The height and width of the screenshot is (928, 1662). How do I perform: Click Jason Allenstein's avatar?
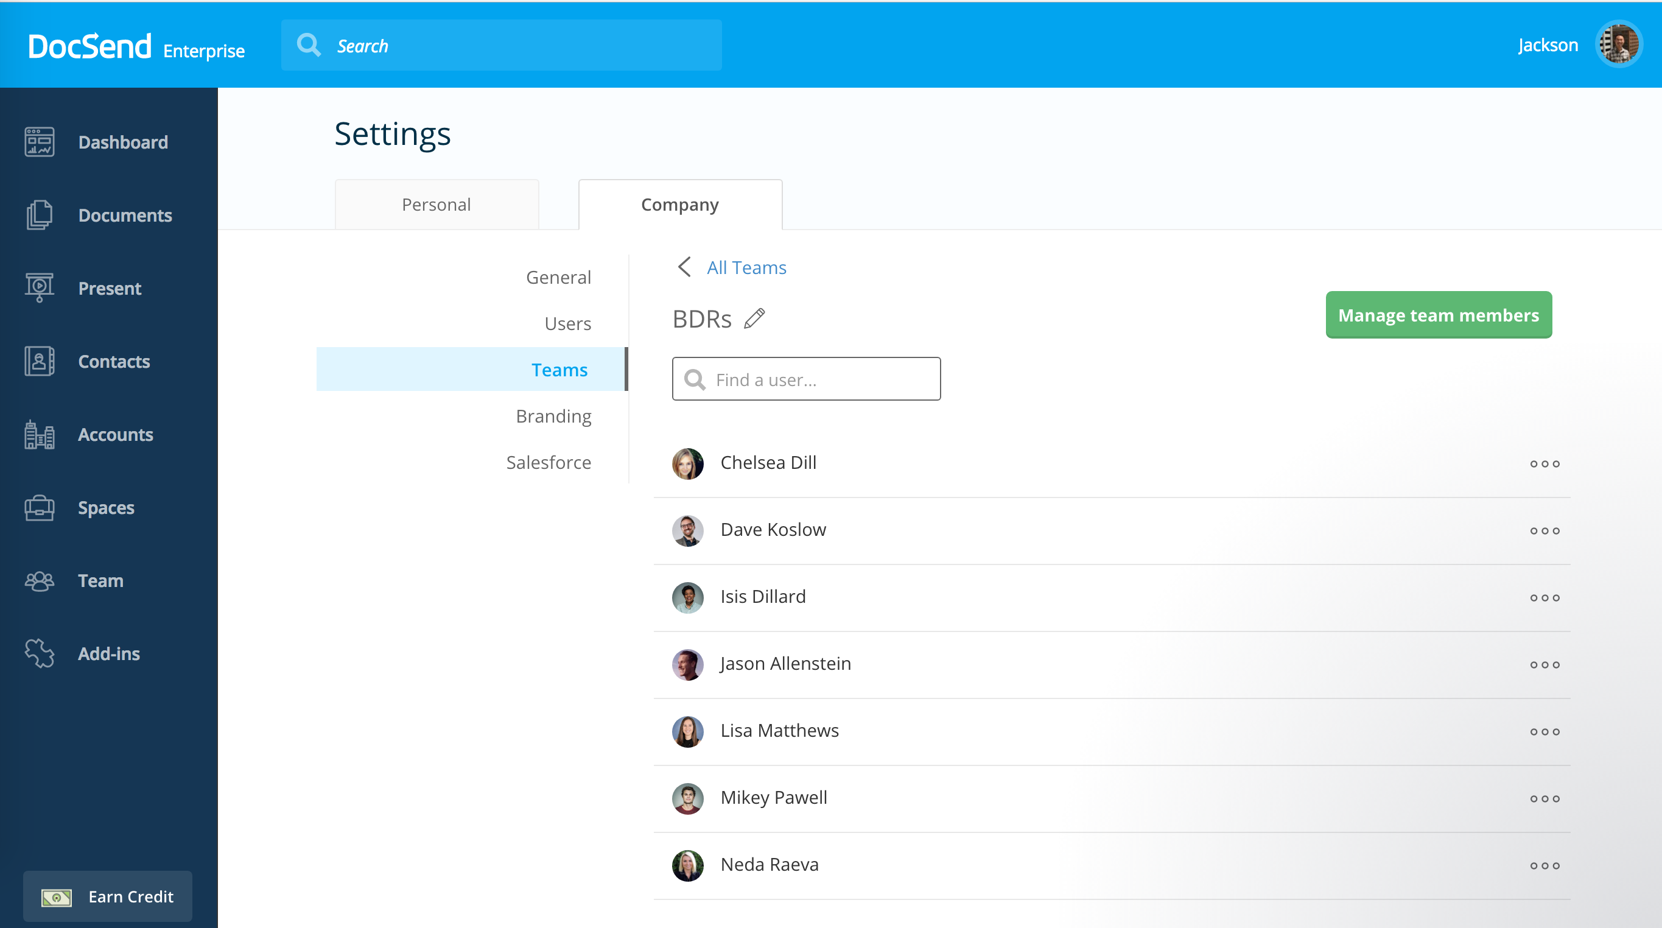(688, 664)
